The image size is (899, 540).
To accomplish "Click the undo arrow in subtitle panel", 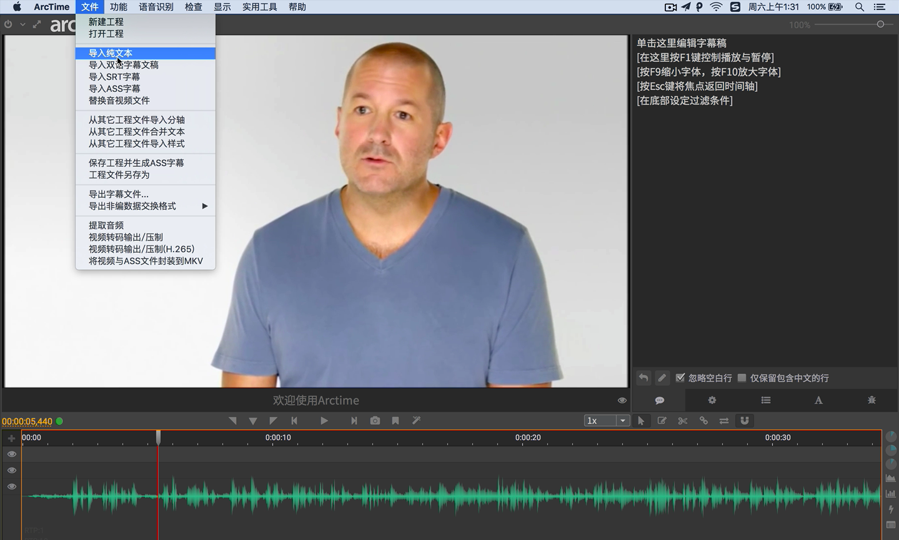I will 643,378.
